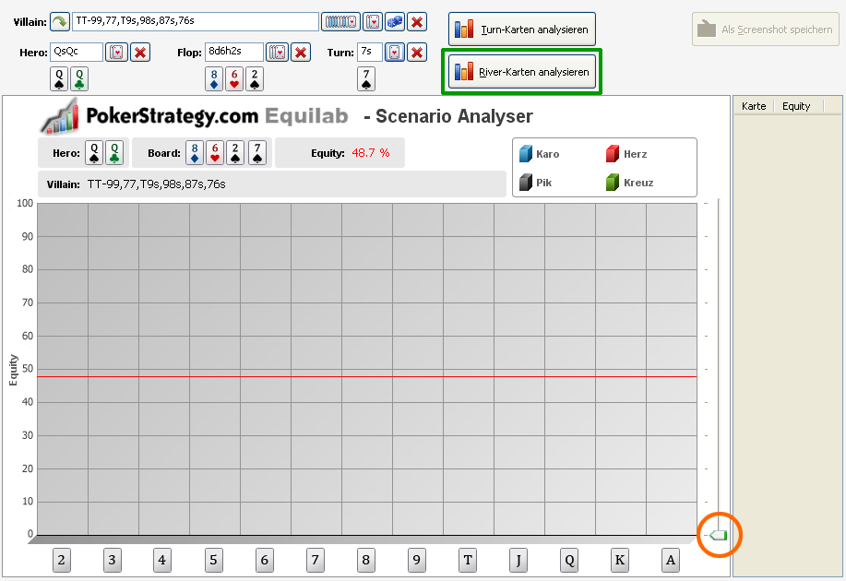846x581 pixels.
Task: Click the 8 of diamonds card under Flop field
Action: tap(214, 78)
